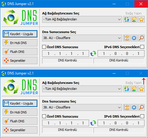Click swap DNS arrows icon in bottom window
This screenshot has height=138, width=148.
point(93,123)
